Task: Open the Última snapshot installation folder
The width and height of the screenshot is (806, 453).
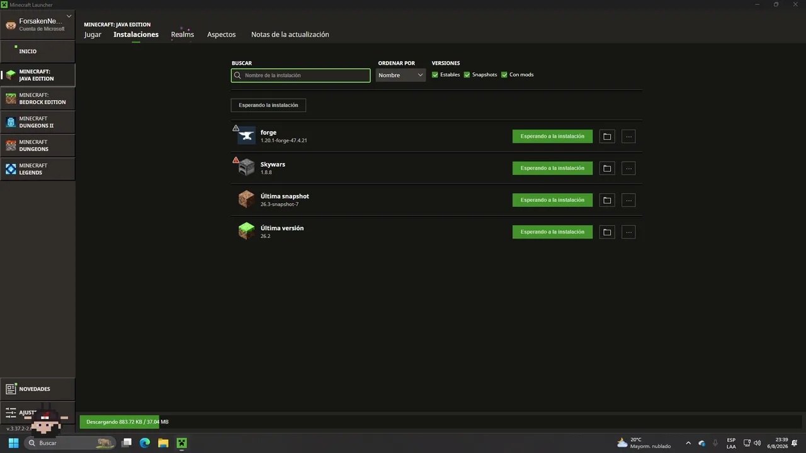Action: coord(607,200)
